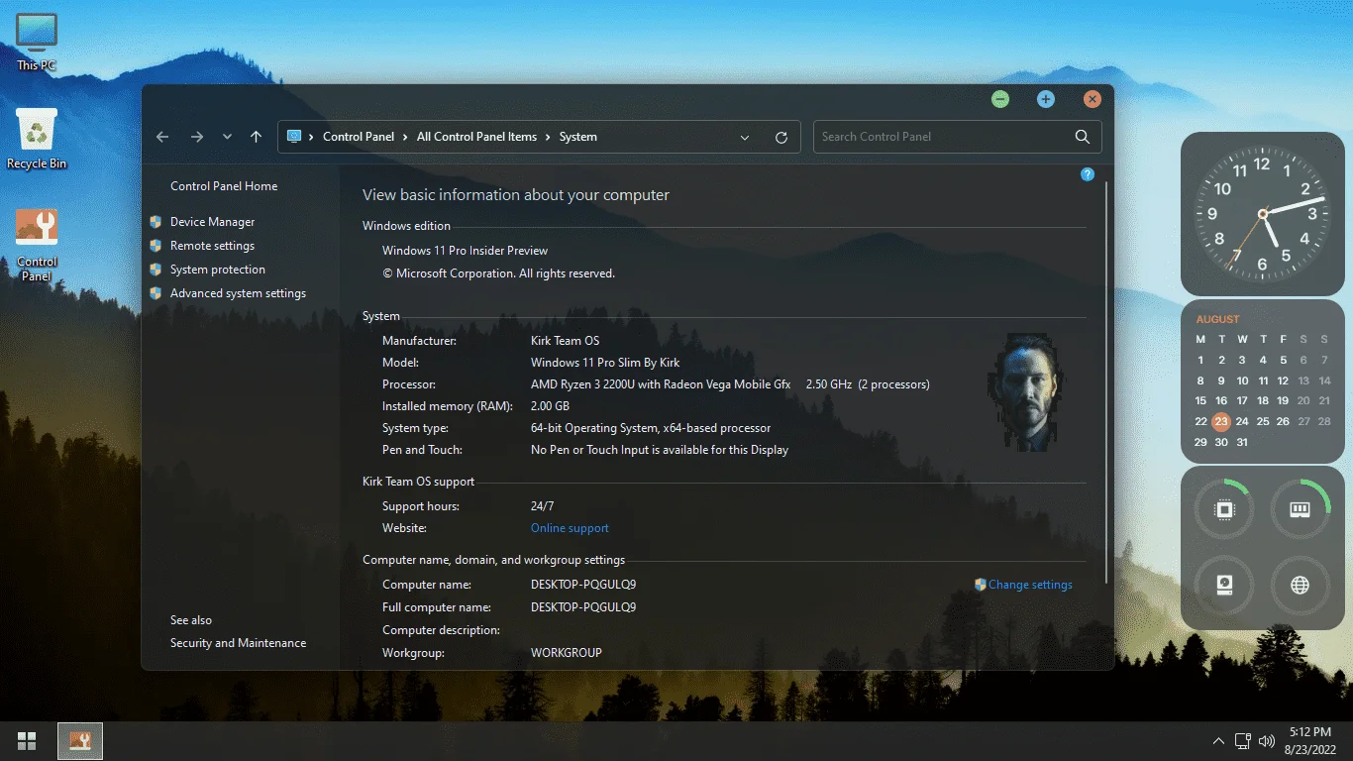The height and width of the screenshot is (761, 1353).
Task: Open recent locations chevron
Action: click(x=227, y=137)
